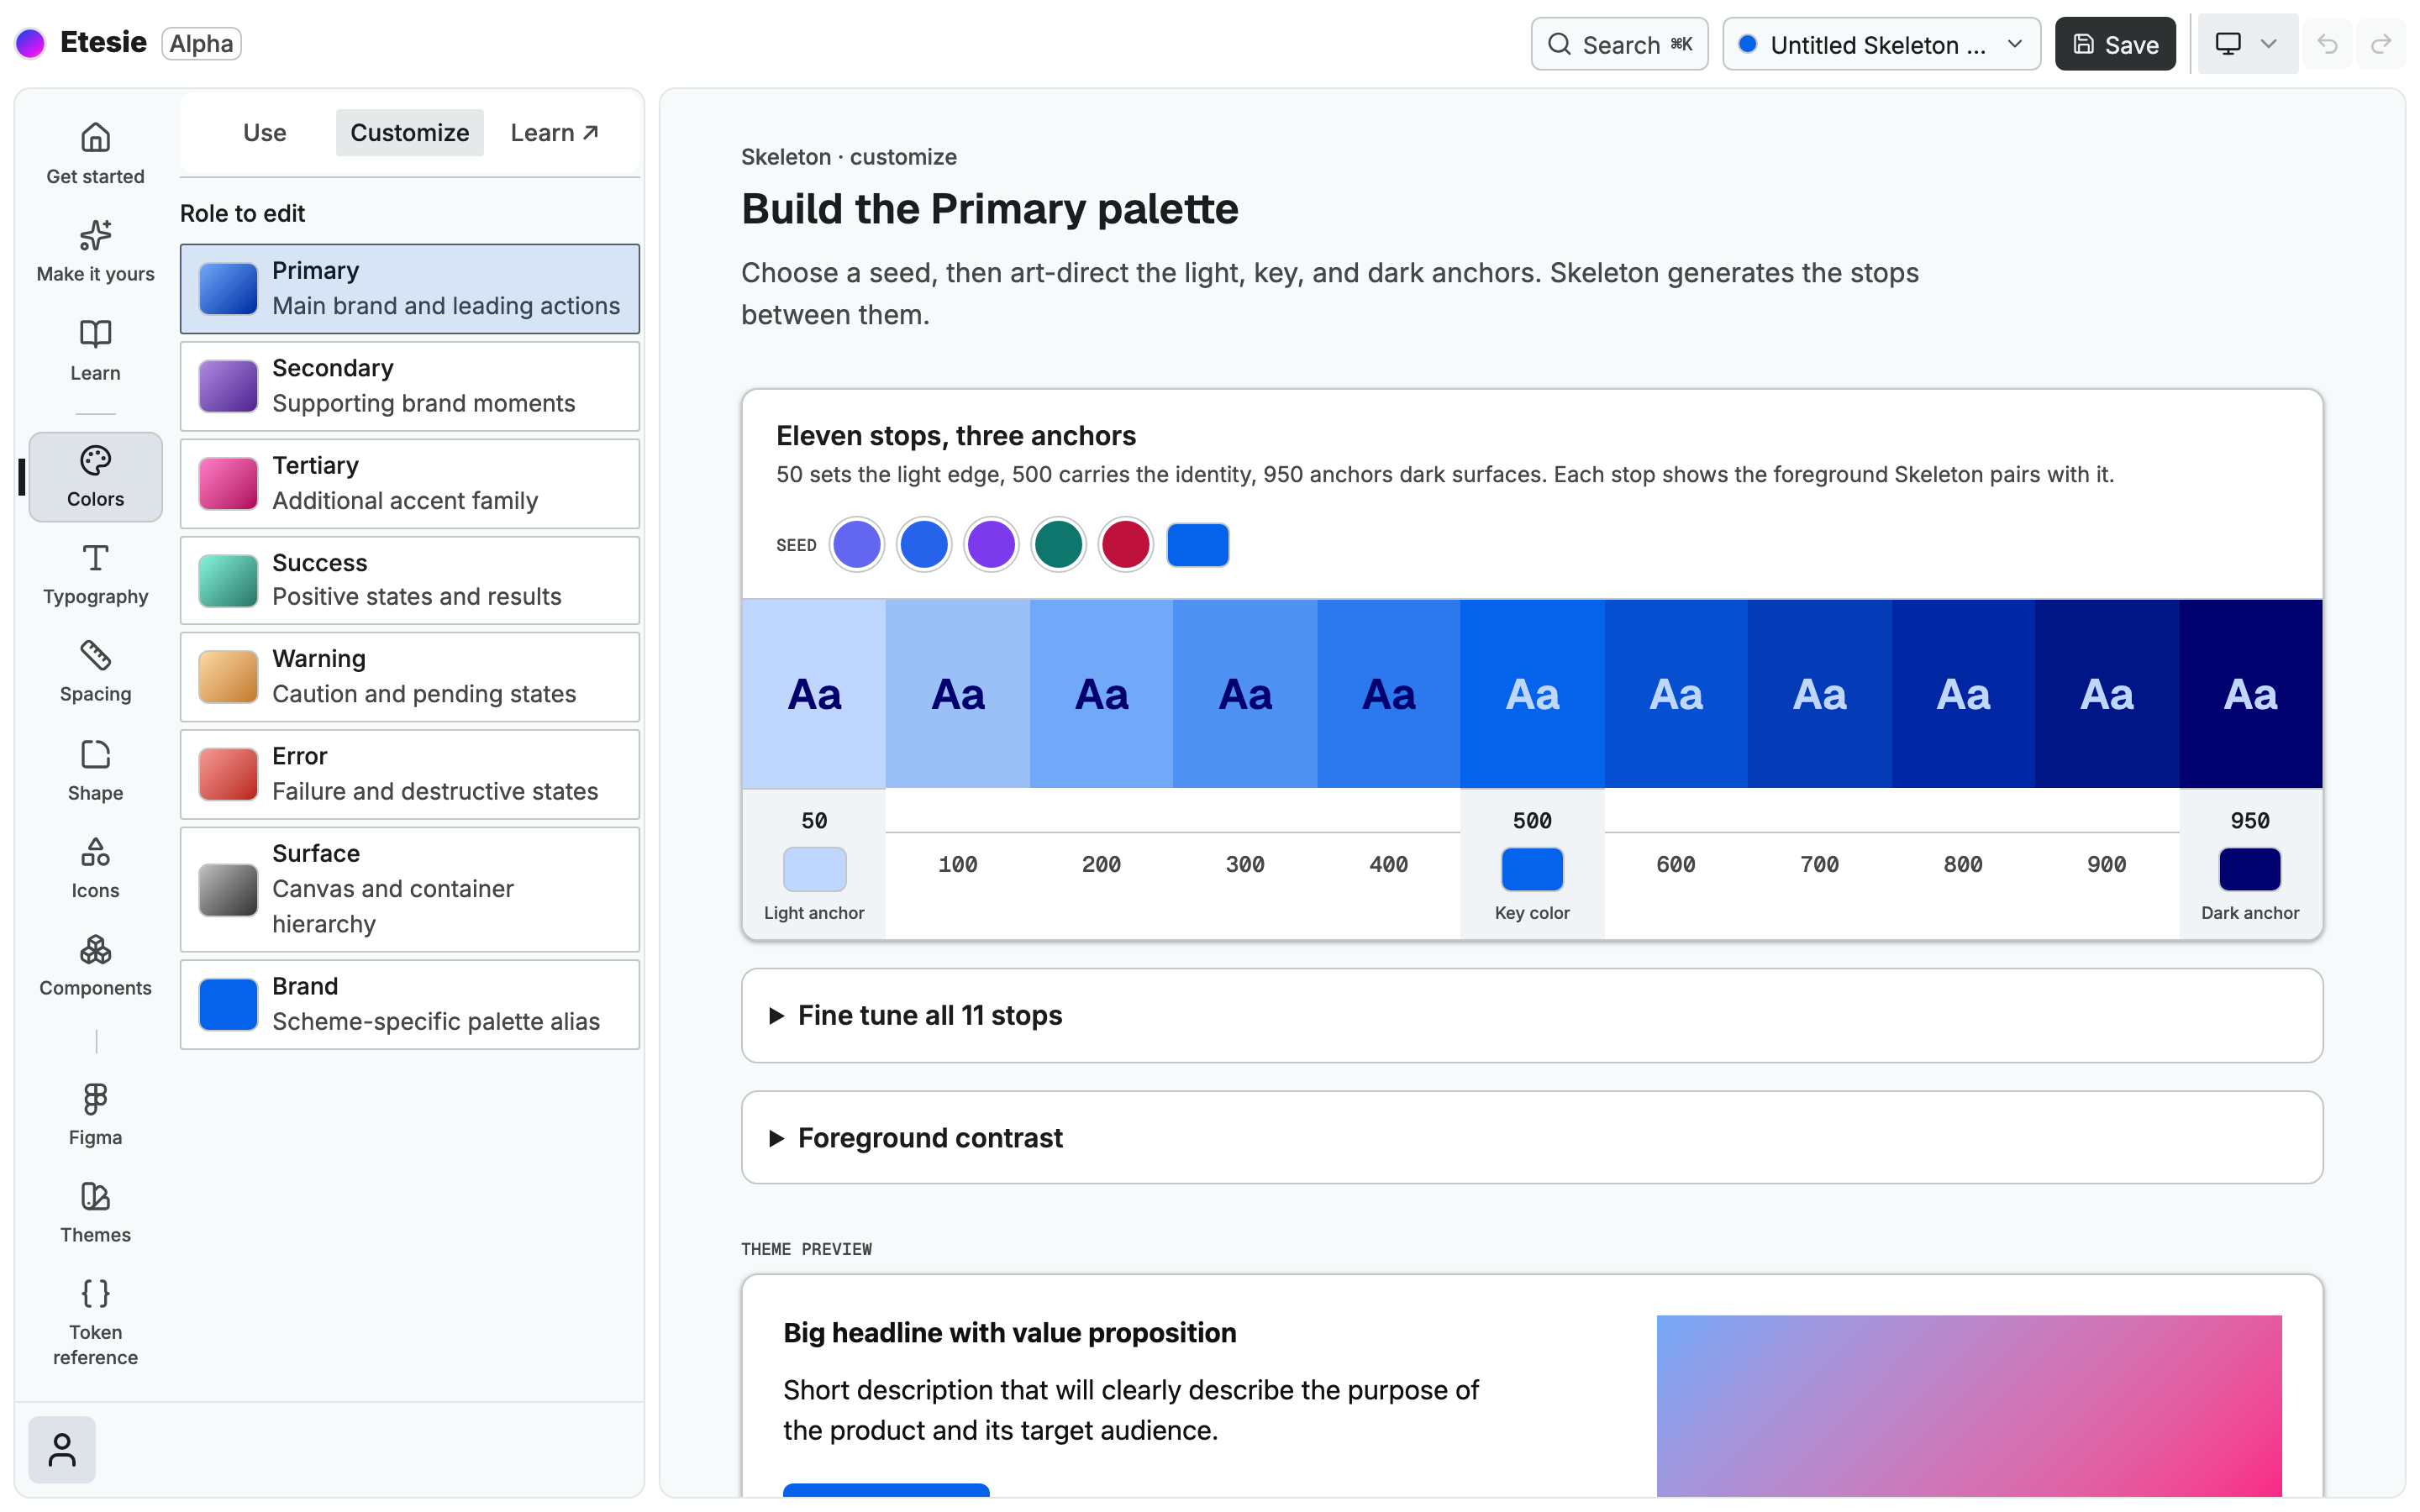
Task: Open Figma section
Action: click(95, 1114)
